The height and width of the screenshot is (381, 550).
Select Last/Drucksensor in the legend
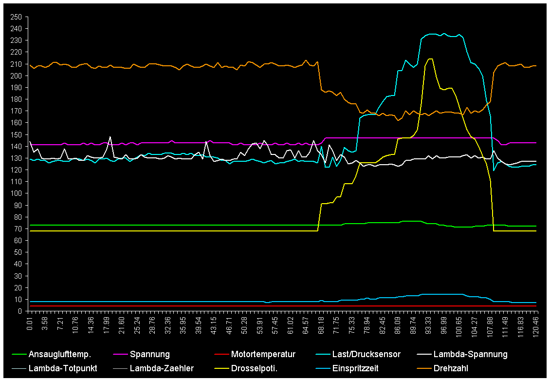click(x=366, y=354)
